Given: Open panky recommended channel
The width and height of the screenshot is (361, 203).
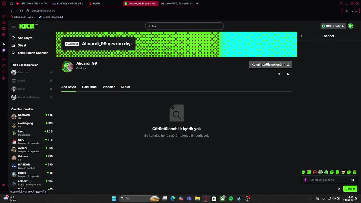Looking at the screenshot, I should [x=32, y=174].
